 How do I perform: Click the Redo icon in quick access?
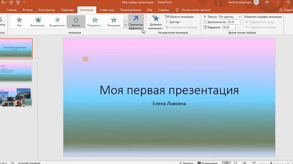11,2
